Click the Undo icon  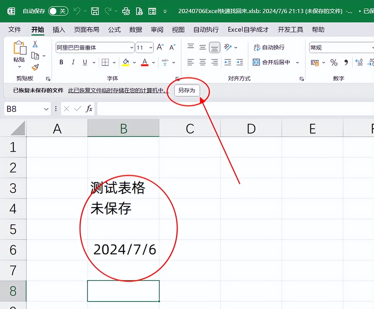tap(77, 11)
